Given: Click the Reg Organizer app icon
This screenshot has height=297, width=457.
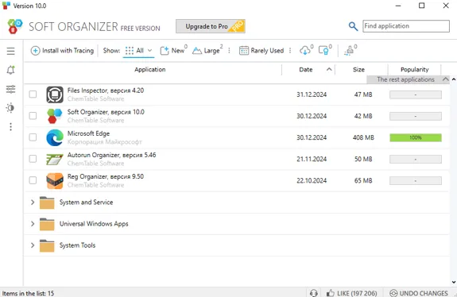Looking at the screenshot, I should click(x=55, y=180).
